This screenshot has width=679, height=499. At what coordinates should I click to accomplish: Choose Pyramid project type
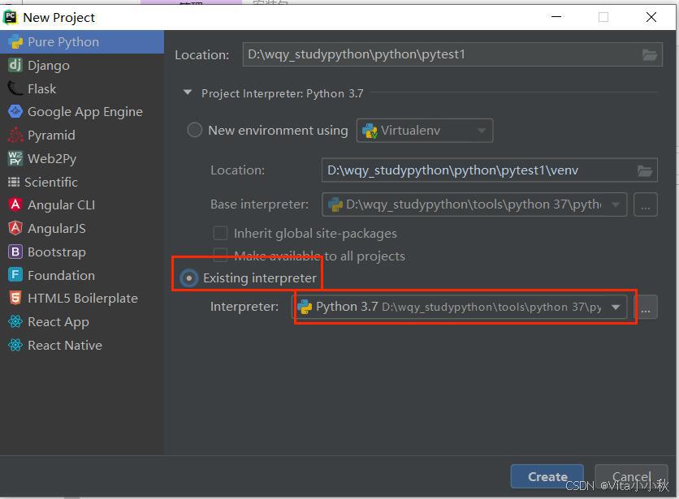[x=82, y=135]
